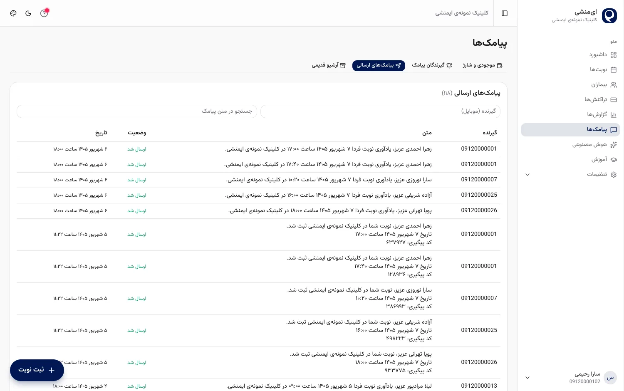Open the help icon with red dot
Viewport: 624px width, 391px height.
click(44, 13)
